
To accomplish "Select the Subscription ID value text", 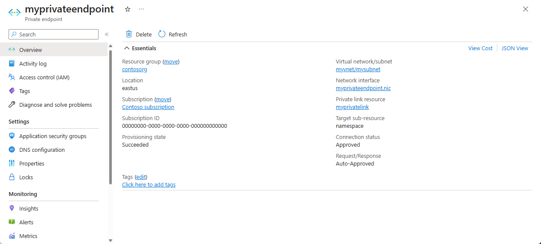I will click(174, 126).
